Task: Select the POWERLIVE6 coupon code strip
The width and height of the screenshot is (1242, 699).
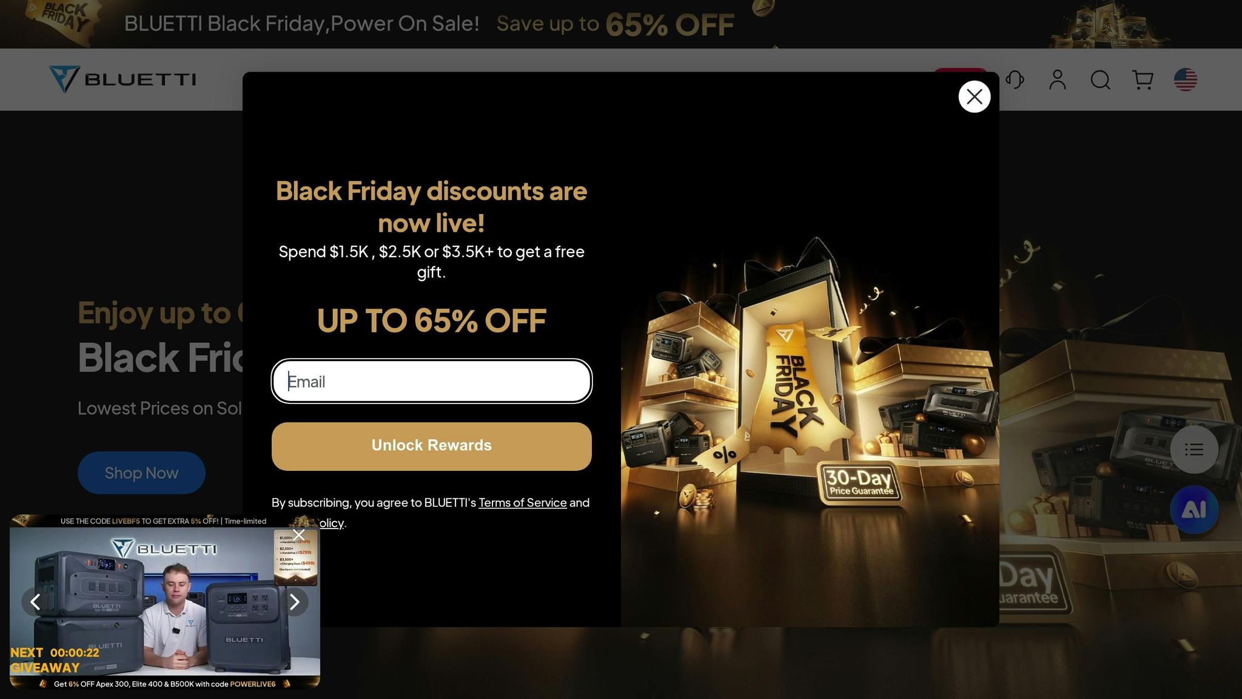Action: (x=165, y=684)
